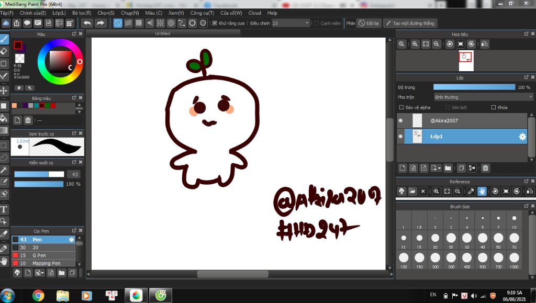Hide the @Akira2007 layer
536x303 pixels.
(401, 121)
